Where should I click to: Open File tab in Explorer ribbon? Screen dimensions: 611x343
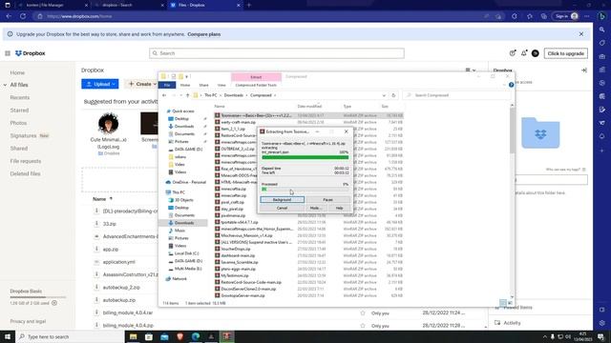[167, 85]
